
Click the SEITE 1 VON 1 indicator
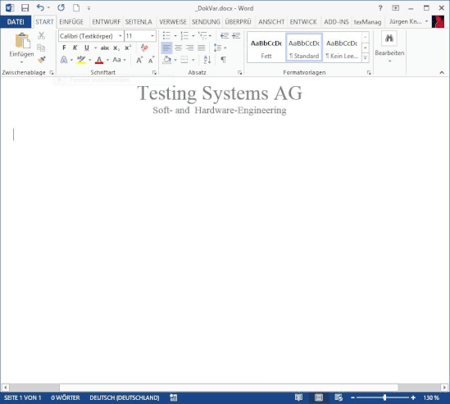[22, 397]
